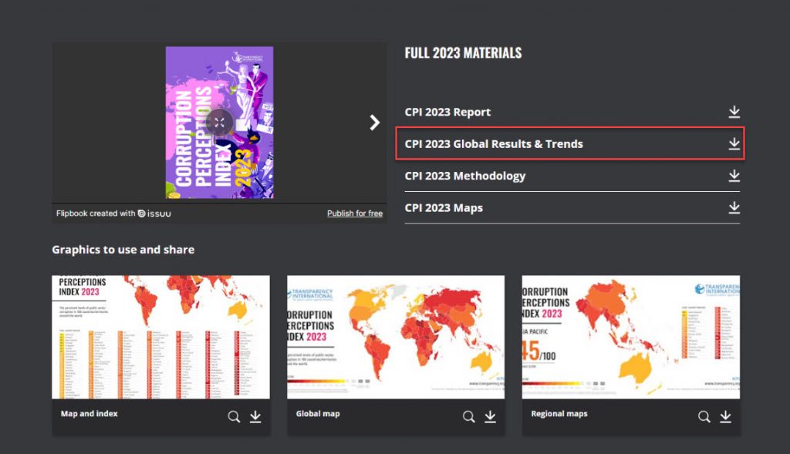Screen dimensions: 790x454
Task: Open the Regional maps thumbnail image
Action: 630,337
